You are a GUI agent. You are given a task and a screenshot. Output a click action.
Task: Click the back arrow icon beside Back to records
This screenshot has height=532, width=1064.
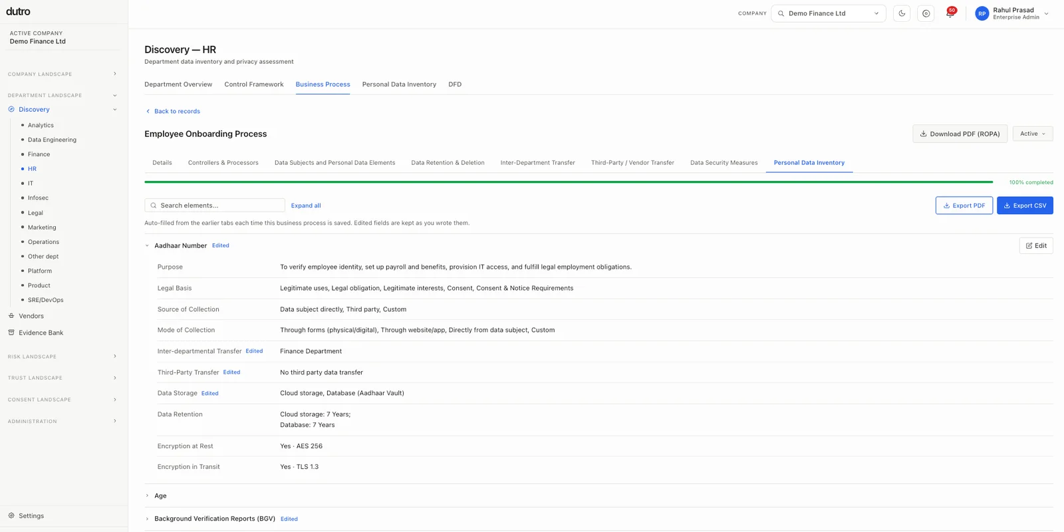pyautogui.click(x=148, y=111)
